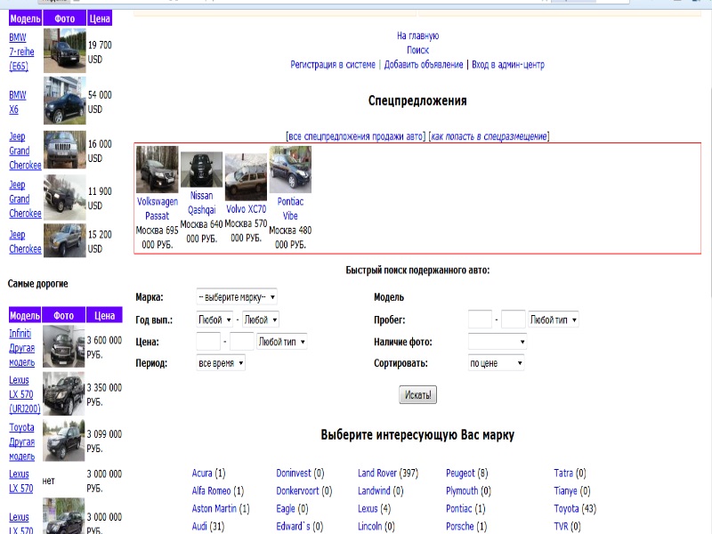The height and width of the screenshot is (534, 712).
Task: Open the Nissan Qashqai offer link
Action: point(202,203)
